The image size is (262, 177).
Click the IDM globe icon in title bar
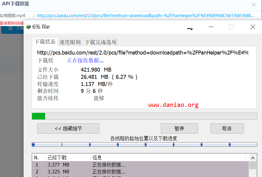[28, 27]
